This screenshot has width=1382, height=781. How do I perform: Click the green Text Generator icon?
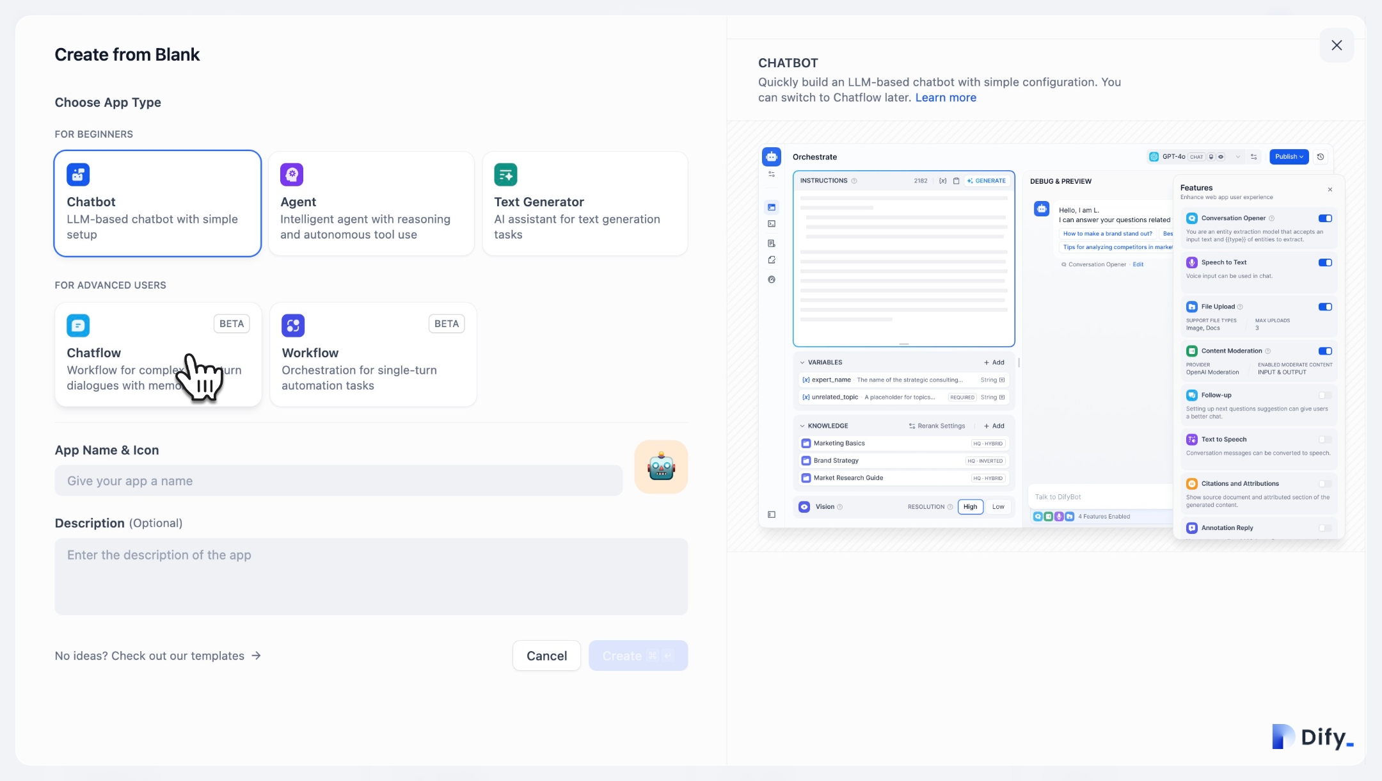click(x=505, y=174)
